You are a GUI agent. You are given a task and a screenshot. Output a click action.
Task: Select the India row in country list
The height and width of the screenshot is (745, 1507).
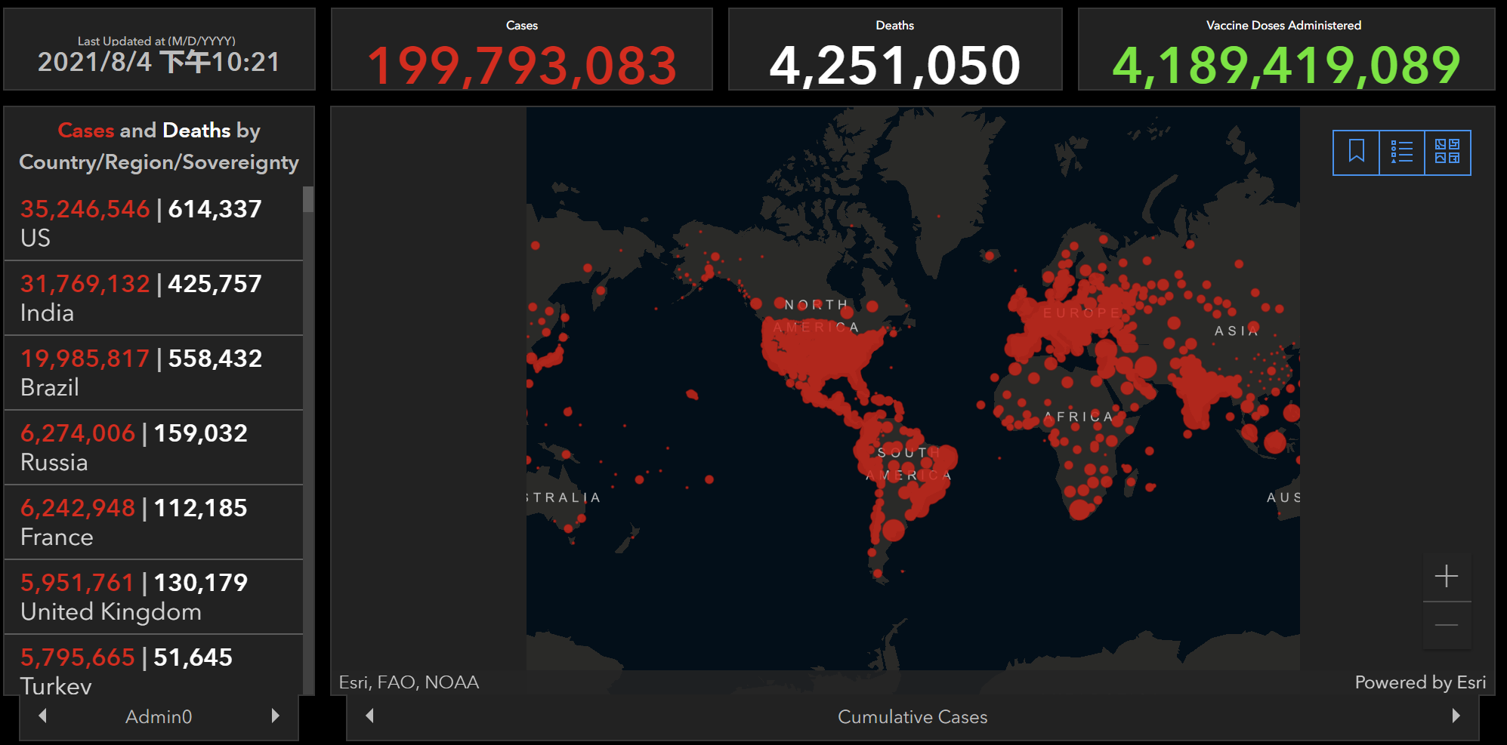(x=153, y=298)
